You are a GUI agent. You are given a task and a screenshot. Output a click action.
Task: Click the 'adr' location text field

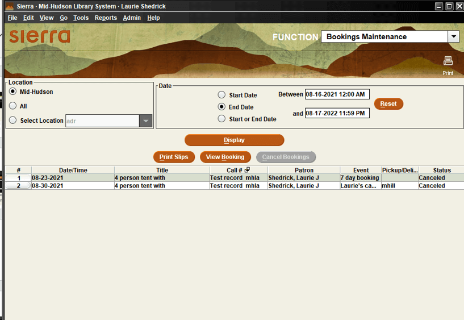102,120
